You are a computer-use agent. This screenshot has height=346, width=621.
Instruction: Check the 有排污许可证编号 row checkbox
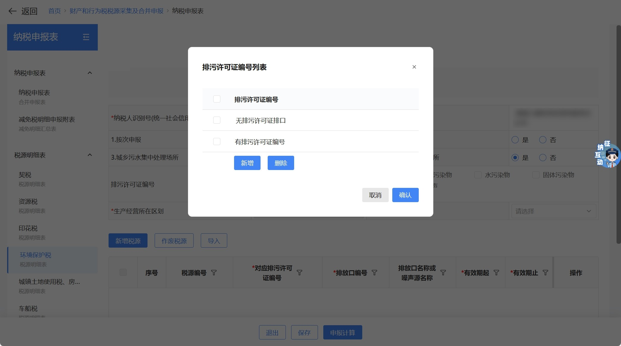pyautogui.click(x=217, y=141)
